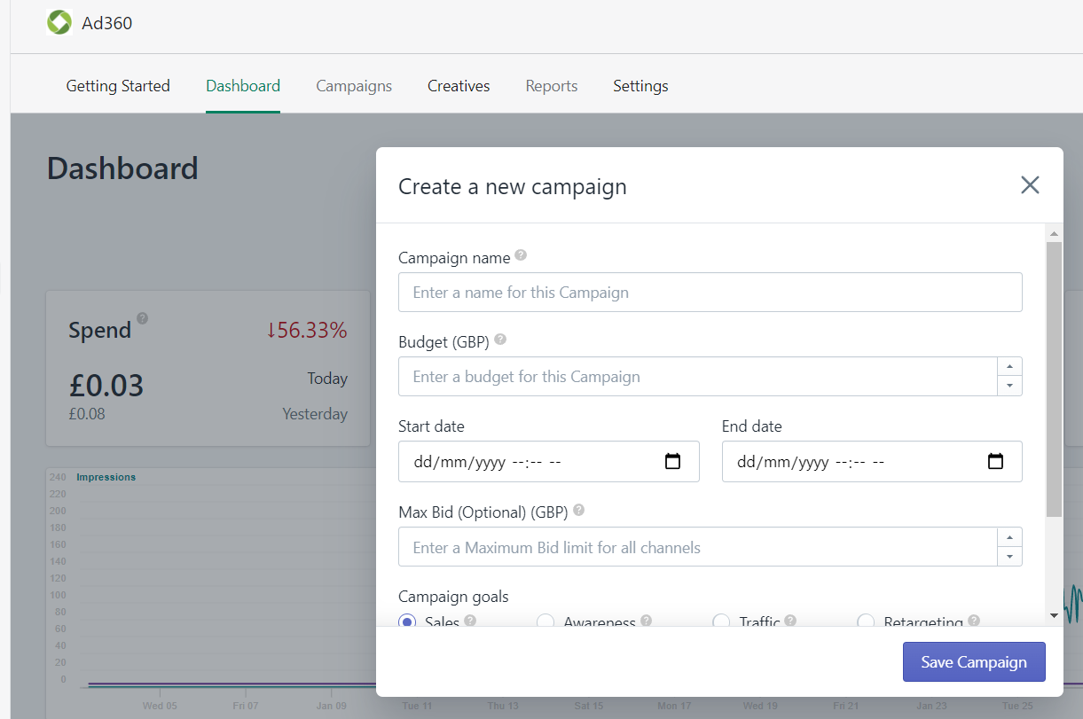Click the Ad360 logo icon
Viewport: 1083px width, 719px height.
(x=59, y=21)
